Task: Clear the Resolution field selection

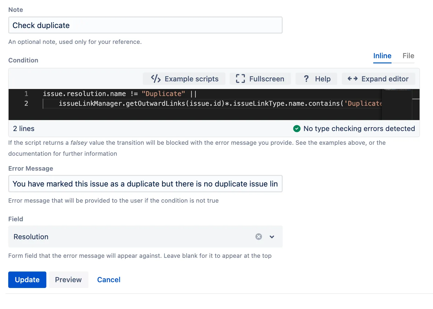Action: [259, 237]
